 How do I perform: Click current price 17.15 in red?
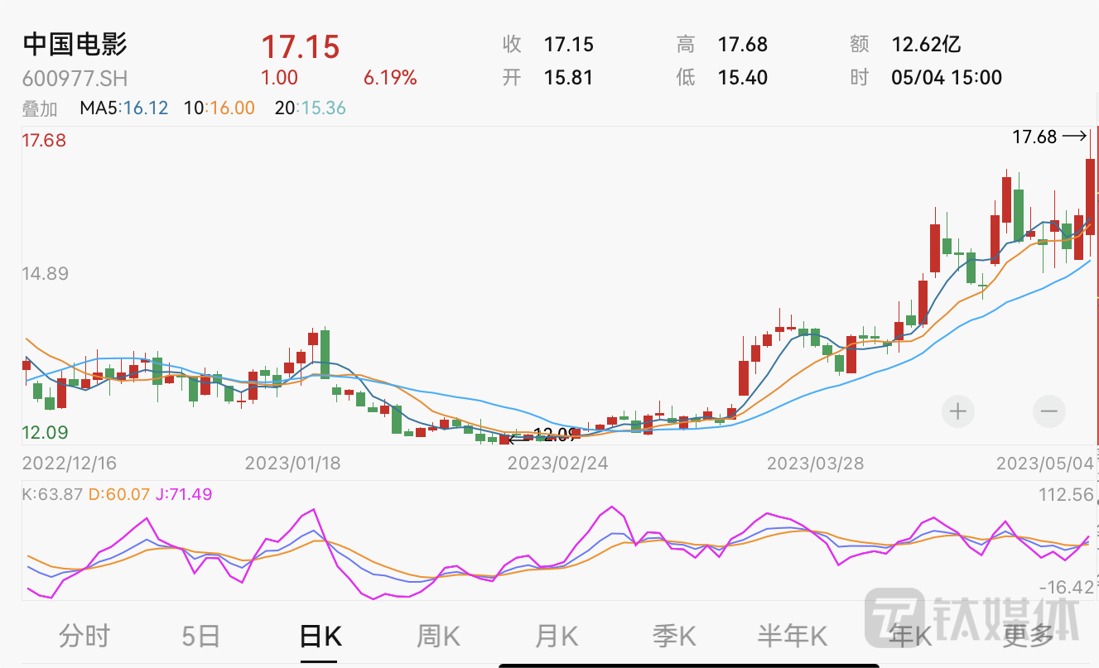[x=301, y=46]
